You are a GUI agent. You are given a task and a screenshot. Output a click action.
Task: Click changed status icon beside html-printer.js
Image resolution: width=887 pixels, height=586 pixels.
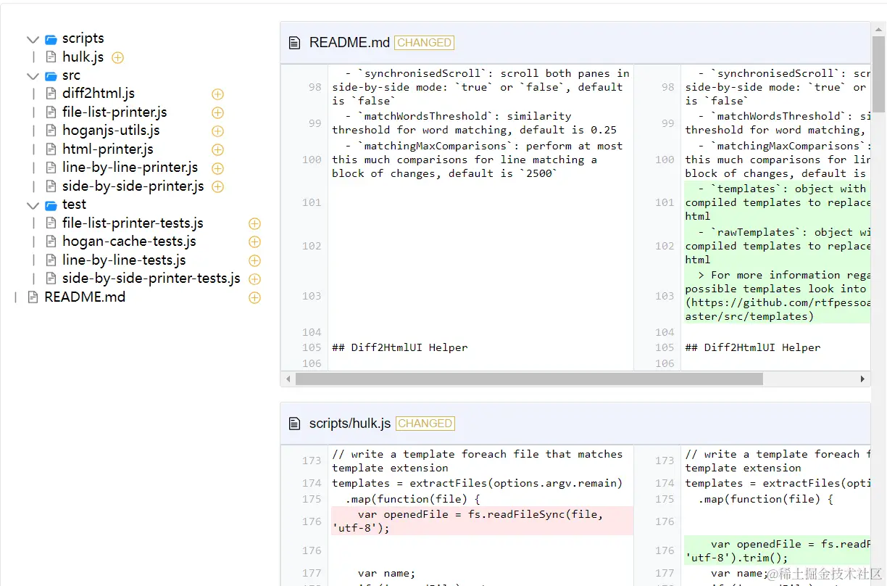point(217,149)
